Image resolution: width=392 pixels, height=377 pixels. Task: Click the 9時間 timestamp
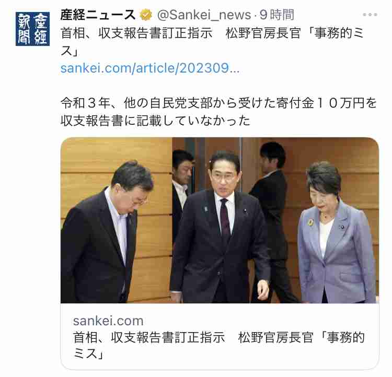tap(276, 15)
